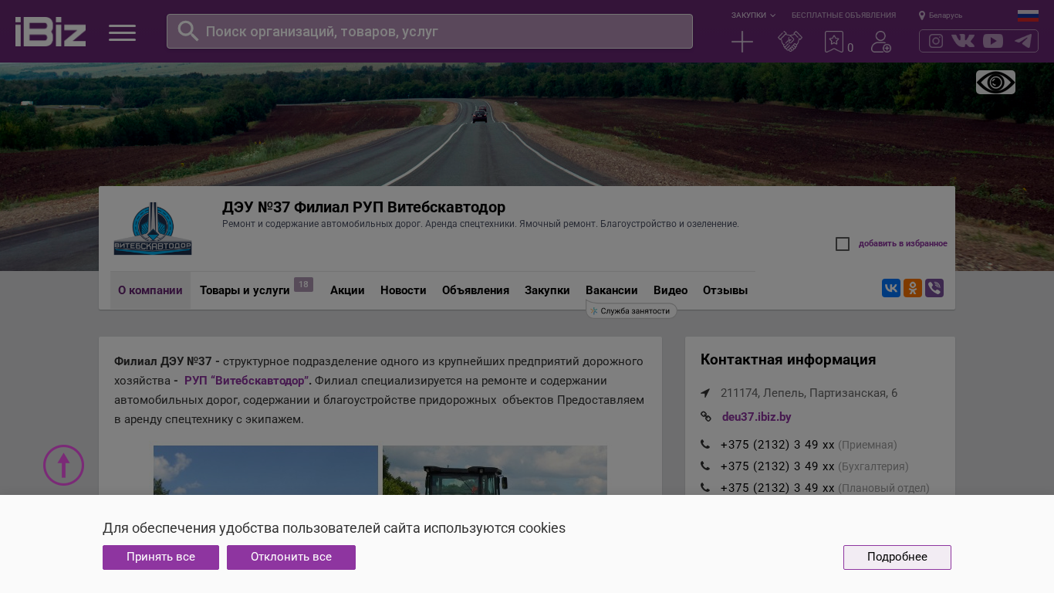The height and width of the screenshot is (593, 1054).
Task: Go to the Вакансии tab
Action: [612, 290]
